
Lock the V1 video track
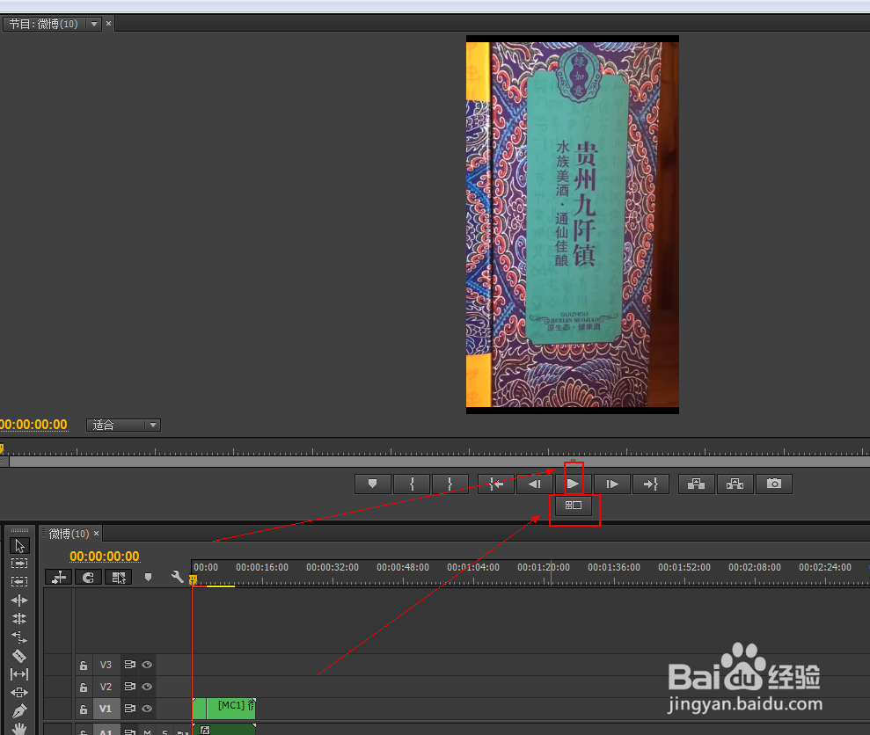(84, 710)
